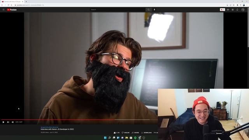Open Windows taskbar Search
Viewport: 249px width, 140px height.
pyautogui.click(x=109, y=138)
